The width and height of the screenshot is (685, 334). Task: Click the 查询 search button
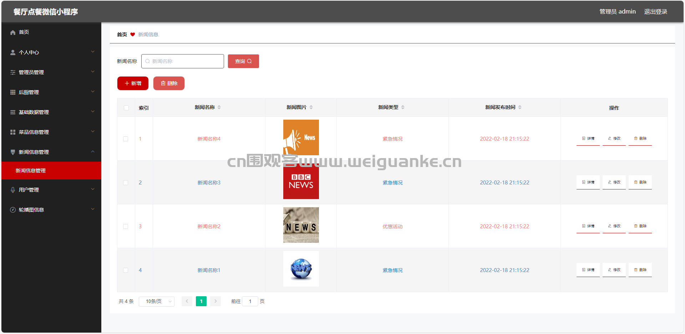click(243, 61)
